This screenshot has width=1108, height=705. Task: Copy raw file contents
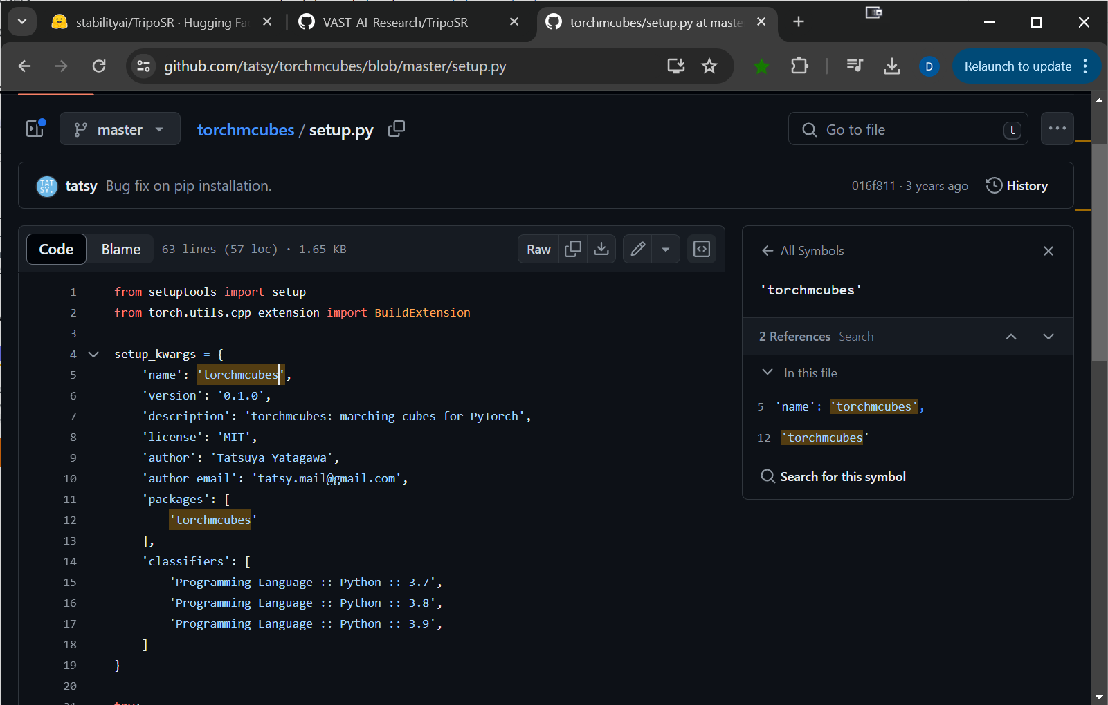pyautogui.click(x=573, y=249)
